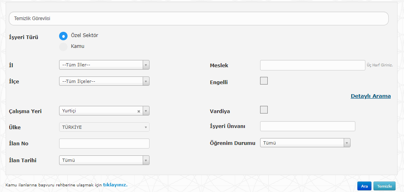Select the Kamu radio button
404x192 pixels.
63,47
